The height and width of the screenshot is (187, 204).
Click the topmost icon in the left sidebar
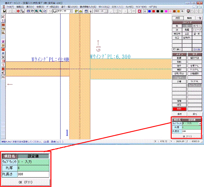(3, 17)
